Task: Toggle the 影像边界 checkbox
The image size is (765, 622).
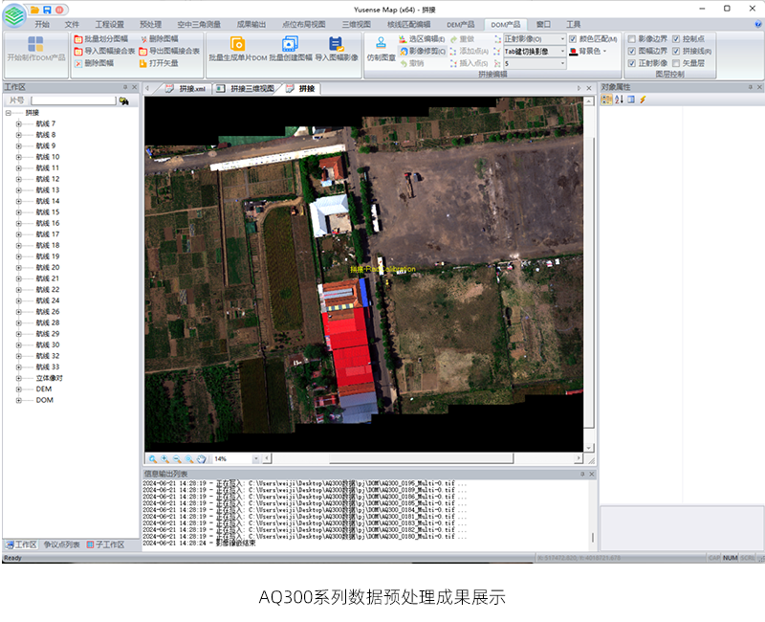Action: point(631,39)
